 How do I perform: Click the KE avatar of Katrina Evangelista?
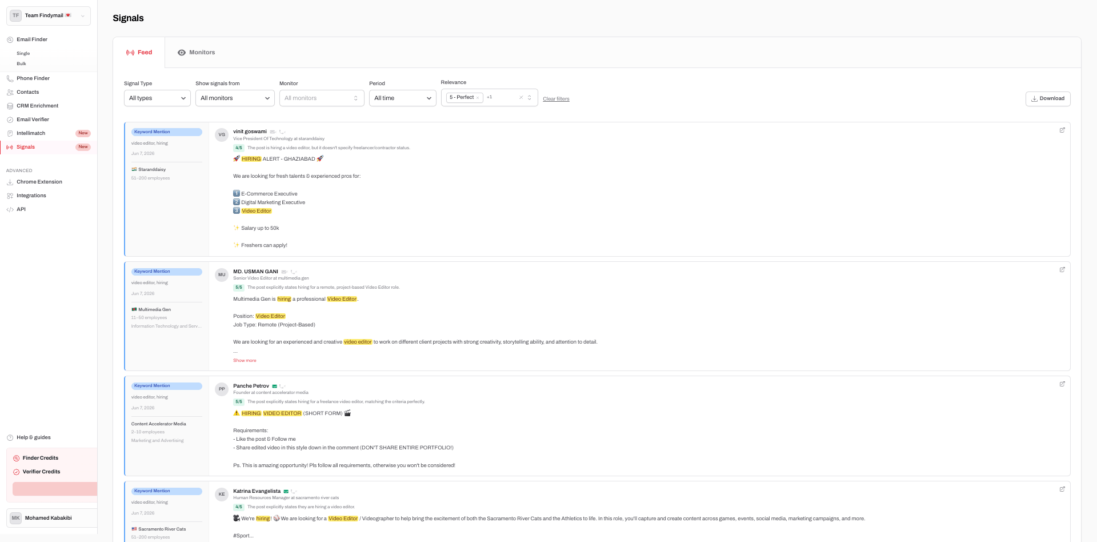[x=222, y=494]
